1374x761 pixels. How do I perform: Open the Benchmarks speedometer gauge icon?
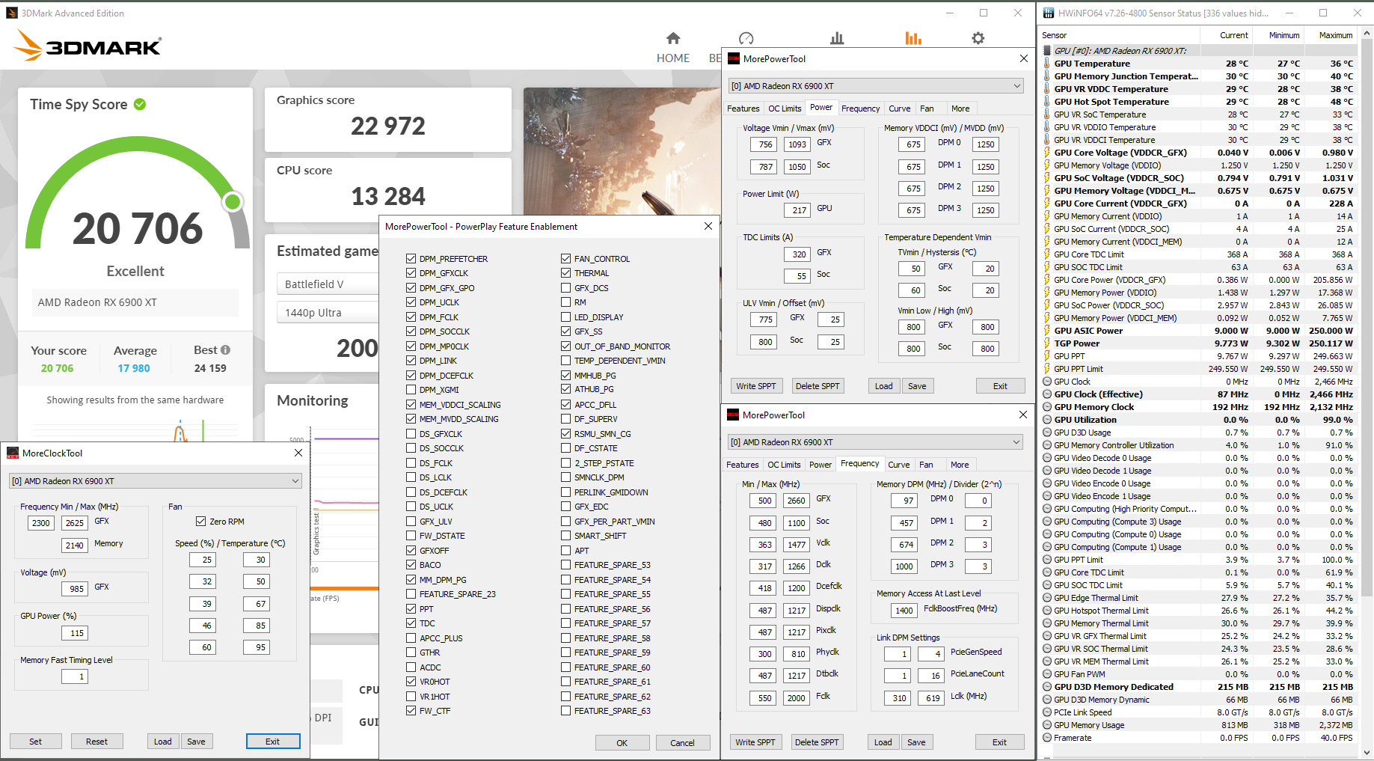746,38
